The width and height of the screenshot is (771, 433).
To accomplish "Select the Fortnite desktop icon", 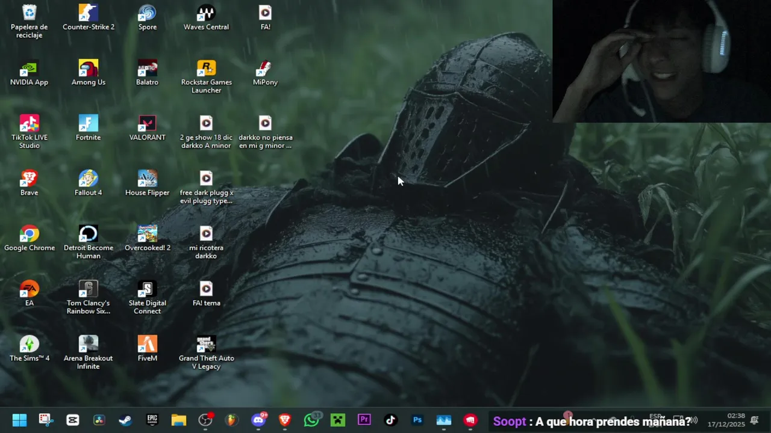I will click(x=88, y=127).
